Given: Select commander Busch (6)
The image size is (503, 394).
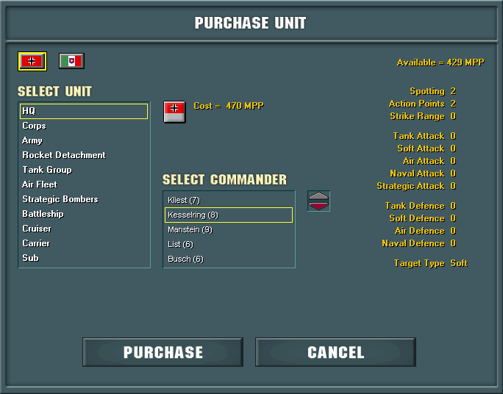Looking at the screenshot, I should 185,259.
